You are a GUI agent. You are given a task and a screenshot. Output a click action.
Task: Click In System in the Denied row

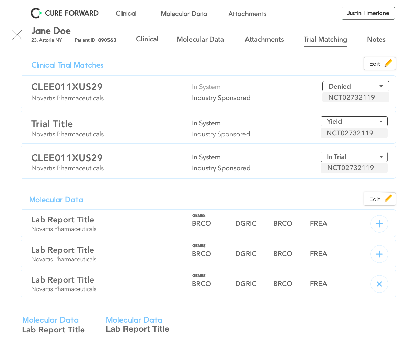point(206,87)
